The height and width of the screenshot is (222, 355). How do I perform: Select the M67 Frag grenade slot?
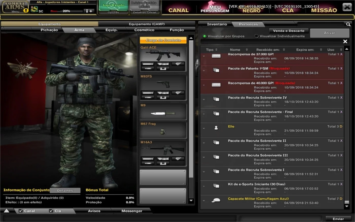click(x=163, y=130)
